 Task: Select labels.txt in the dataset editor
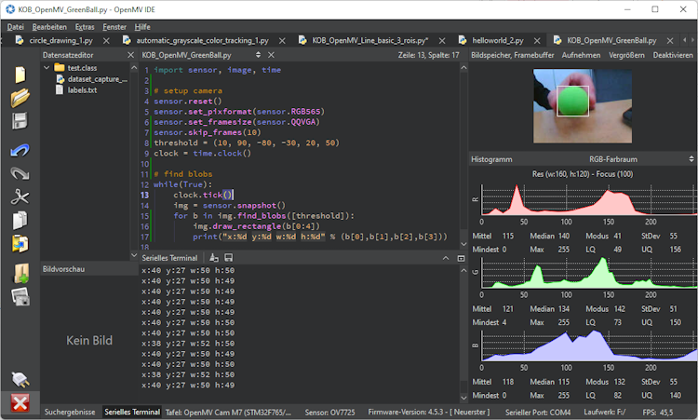click(82, 90)
